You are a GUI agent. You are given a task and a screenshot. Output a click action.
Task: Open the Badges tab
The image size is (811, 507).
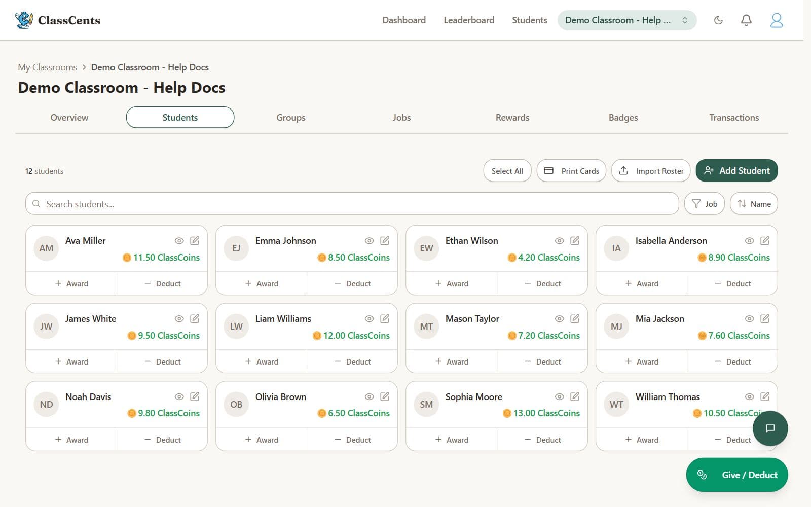point(623,118)
